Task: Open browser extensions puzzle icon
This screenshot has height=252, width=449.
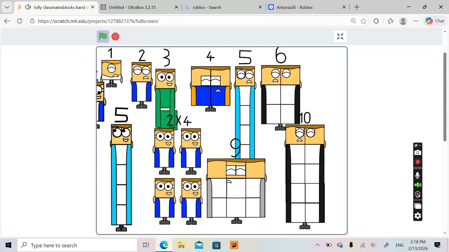Action: (x=376, y=21)
